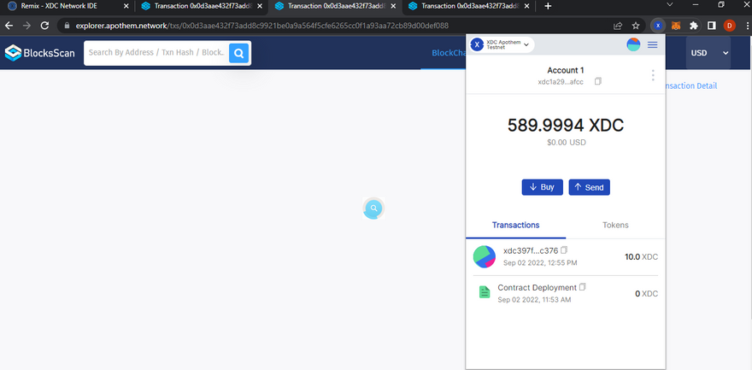Open the USD currency dropdown
The image size is (752, 370).
coord(709,53)
